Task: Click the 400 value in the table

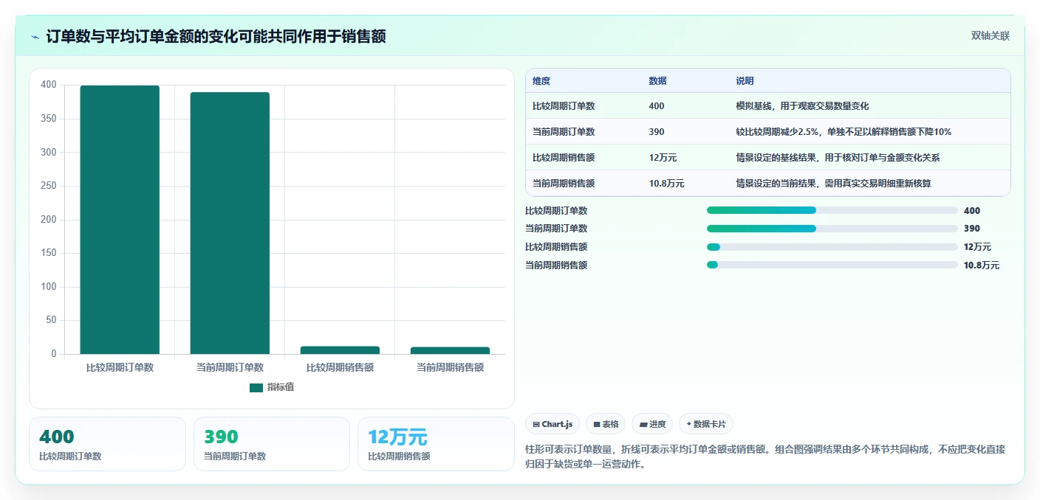Action: coord(657,106)
